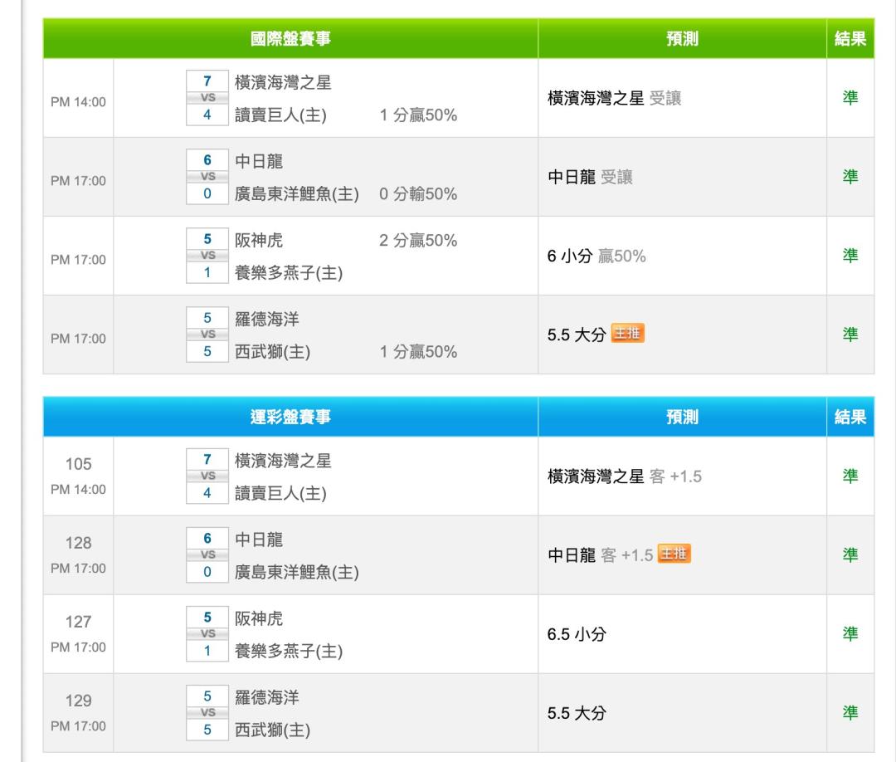Click score 1 for 養樂多燕子 in game 127
The height and width of the screenshot is (762, 896).
[x=207, y=651]
